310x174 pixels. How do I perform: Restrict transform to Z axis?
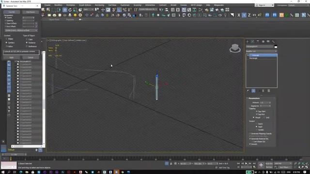point(249,15)
